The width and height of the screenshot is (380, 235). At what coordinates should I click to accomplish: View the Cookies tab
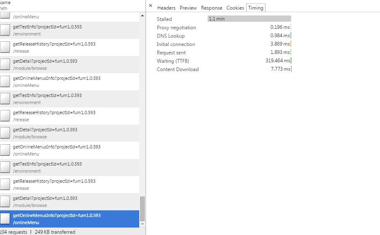point(235,8)
